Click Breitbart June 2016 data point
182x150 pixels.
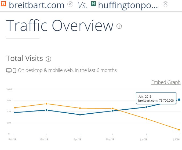point(146,107)
